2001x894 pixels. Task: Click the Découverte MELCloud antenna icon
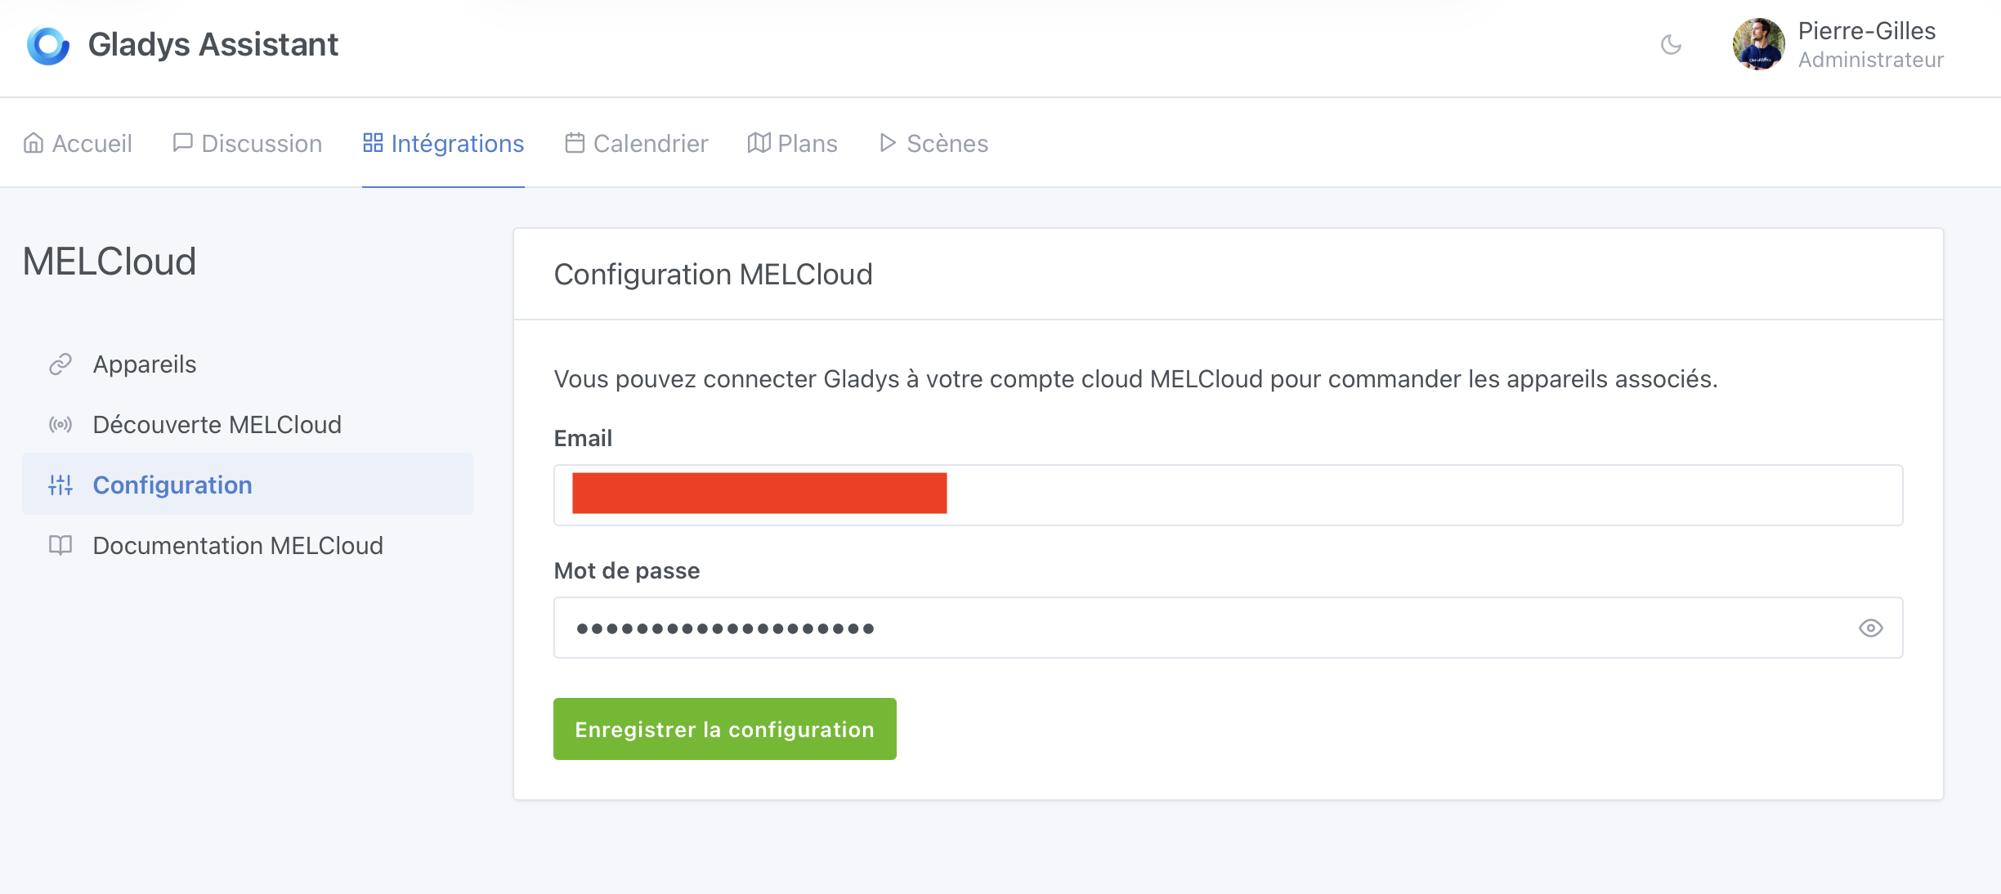coord(60,424)
